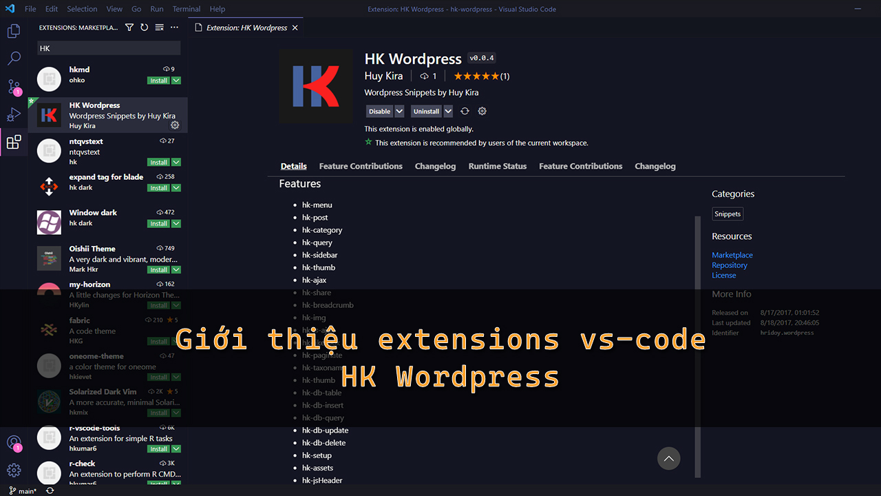Click the main branch in status bar
Image resolution: width=881 pixels, height=496 pixels.
(x=23, y=491)
